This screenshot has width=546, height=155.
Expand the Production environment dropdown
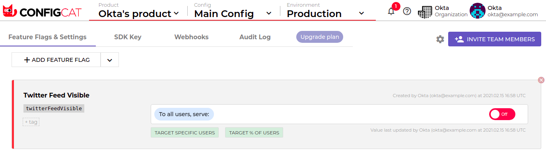pos(325,13)
